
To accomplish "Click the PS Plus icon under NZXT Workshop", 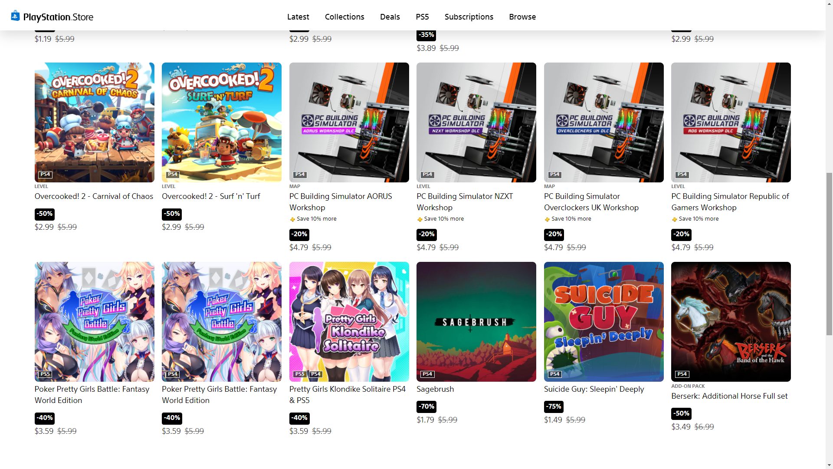I will click(x=420, y=219).
